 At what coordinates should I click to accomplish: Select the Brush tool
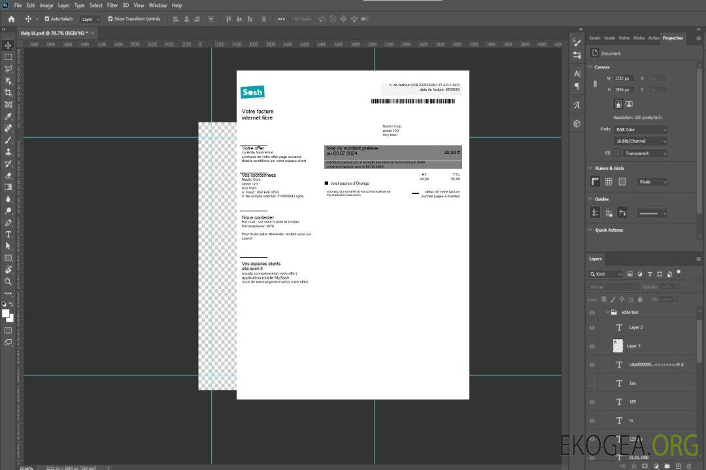pyautogui.click(x=8, y=140)
